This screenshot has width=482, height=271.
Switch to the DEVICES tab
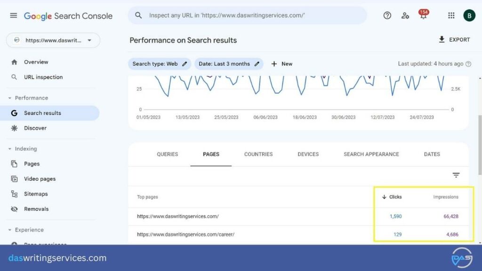[308, 154]
